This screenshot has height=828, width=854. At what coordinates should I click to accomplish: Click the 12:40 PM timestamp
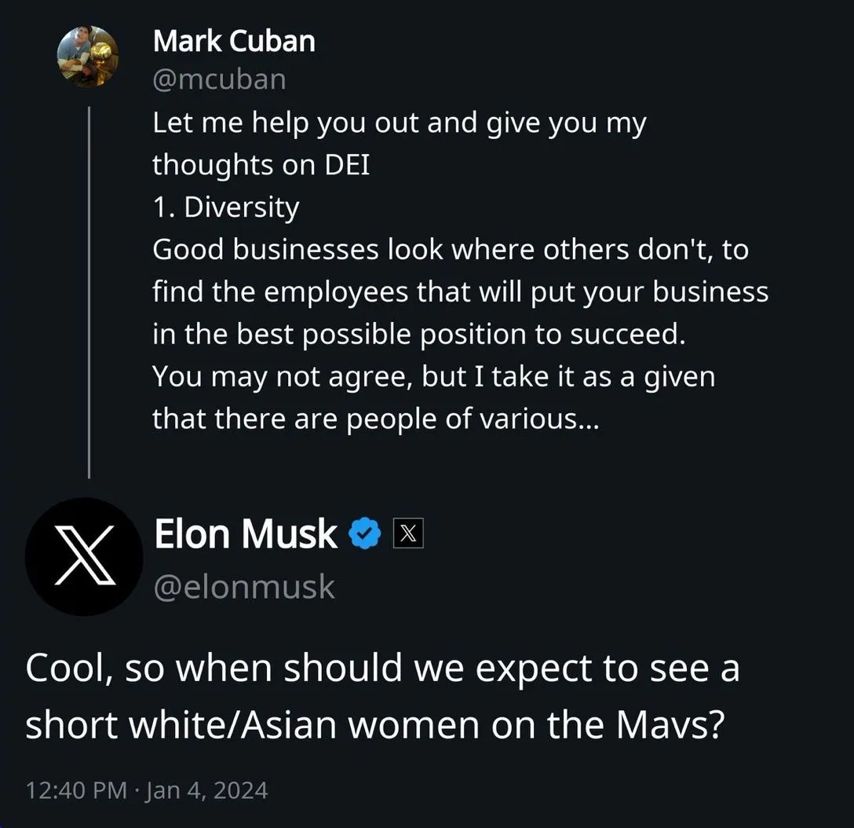click(x=75, y=790)
